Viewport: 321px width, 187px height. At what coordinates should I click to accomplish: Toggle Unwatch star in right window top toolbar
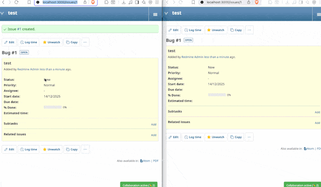click(x=216, y=30)
